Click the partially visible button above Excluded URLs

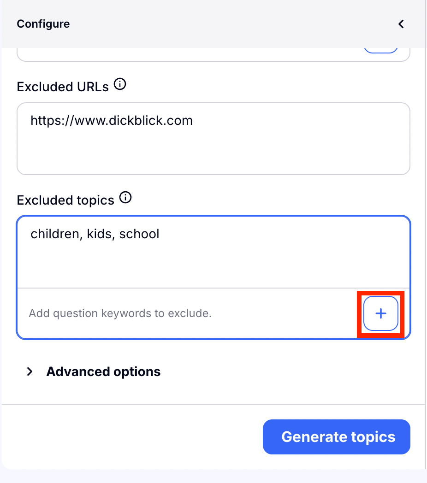click(x=381, y=50)
